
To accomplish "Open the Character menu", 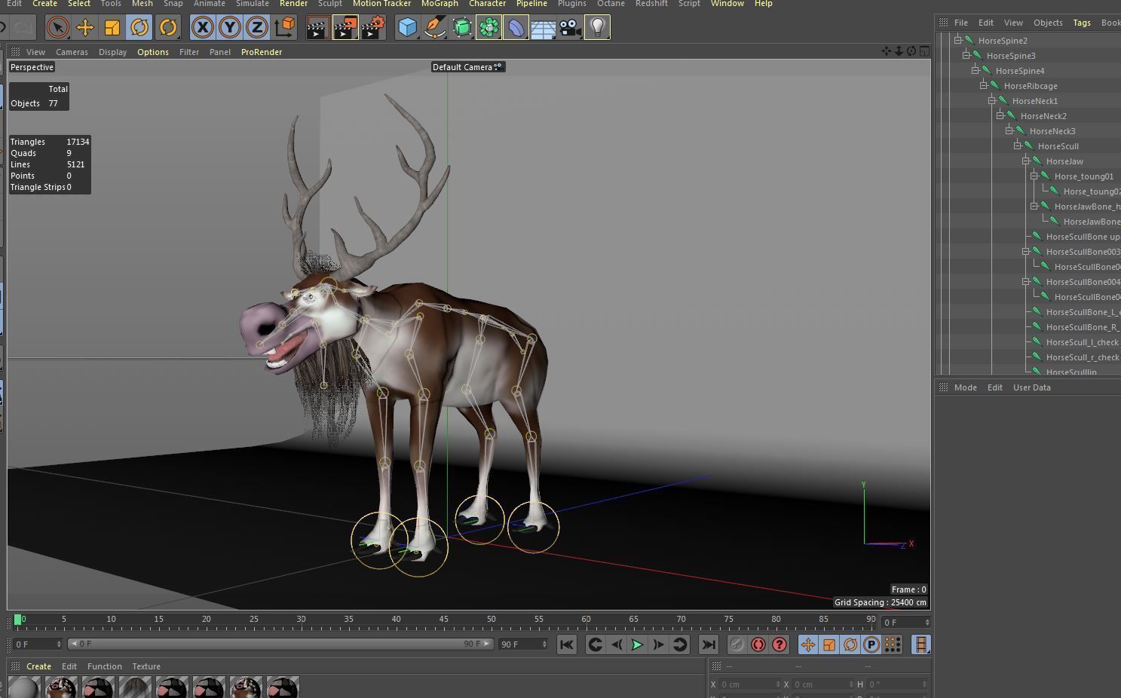I will 487,4.
